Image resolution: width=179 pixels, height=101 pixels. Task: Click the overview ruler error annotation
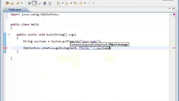[x=174, y=48]
